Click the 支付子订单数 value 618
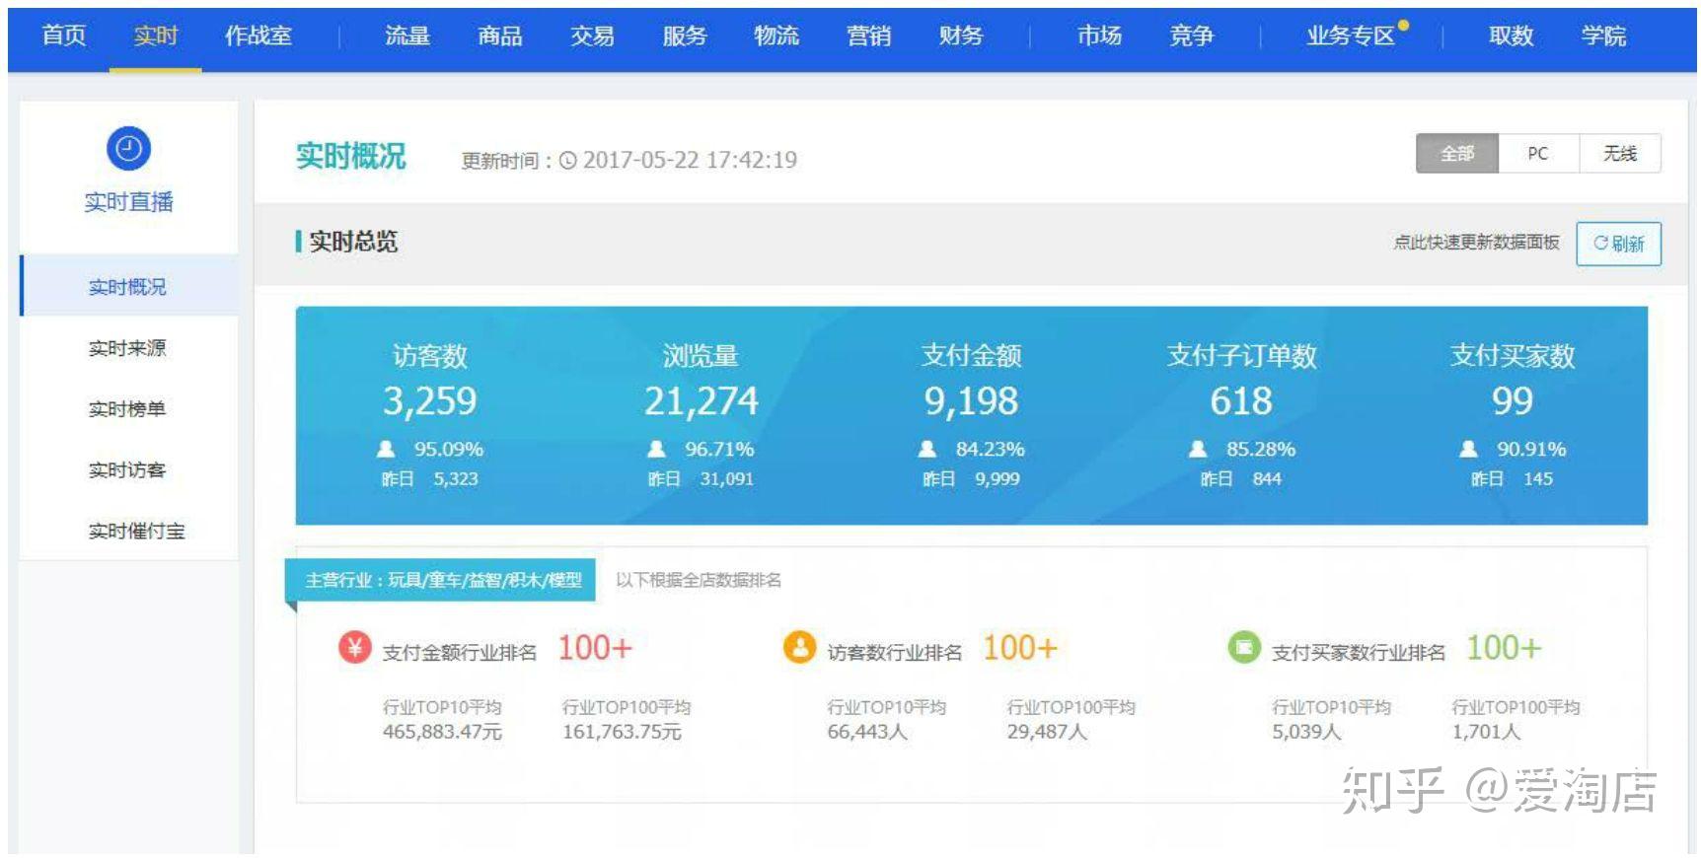 click(x=1241, y=401)
